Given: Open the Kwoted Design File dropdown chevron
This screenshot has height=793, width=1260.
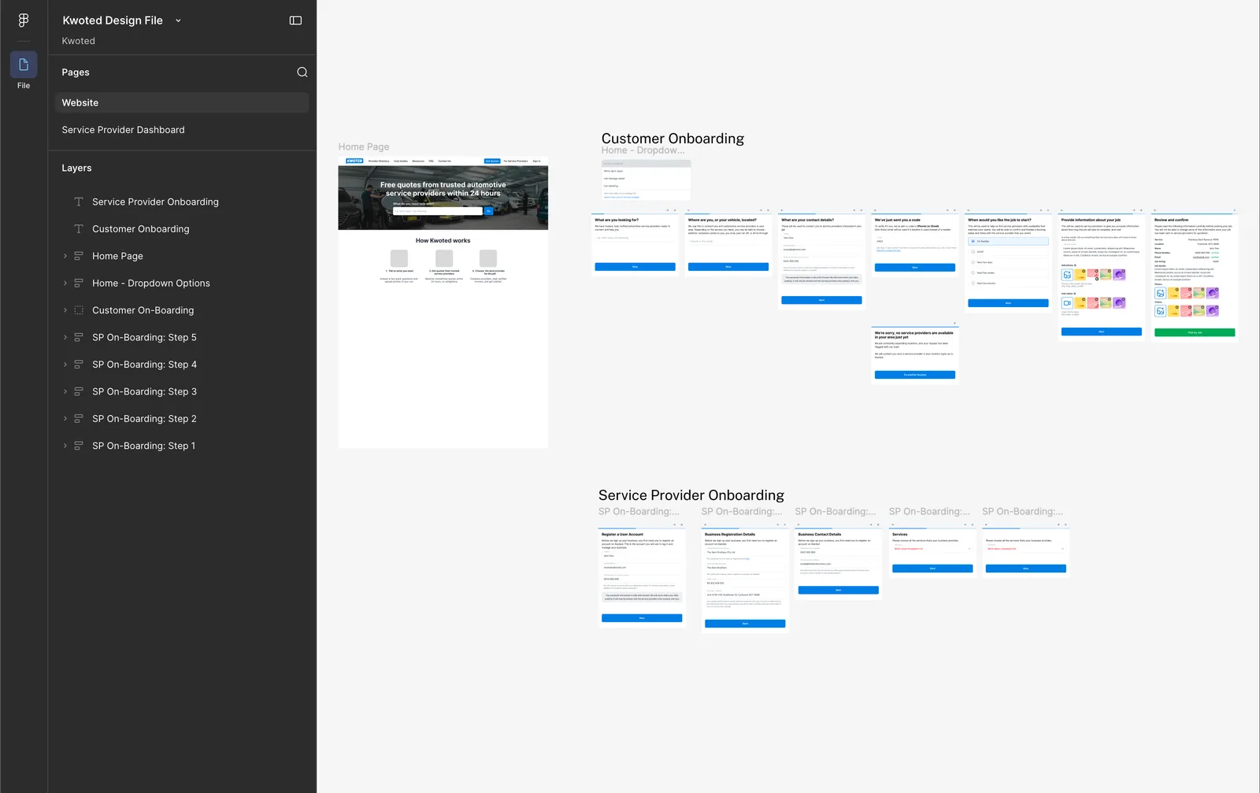Looking at the screenshot, I should click(178, 20).
